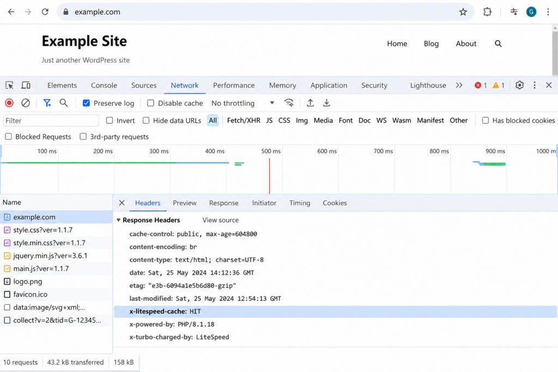
Task: Open the Sources tab
Action: 144,86
